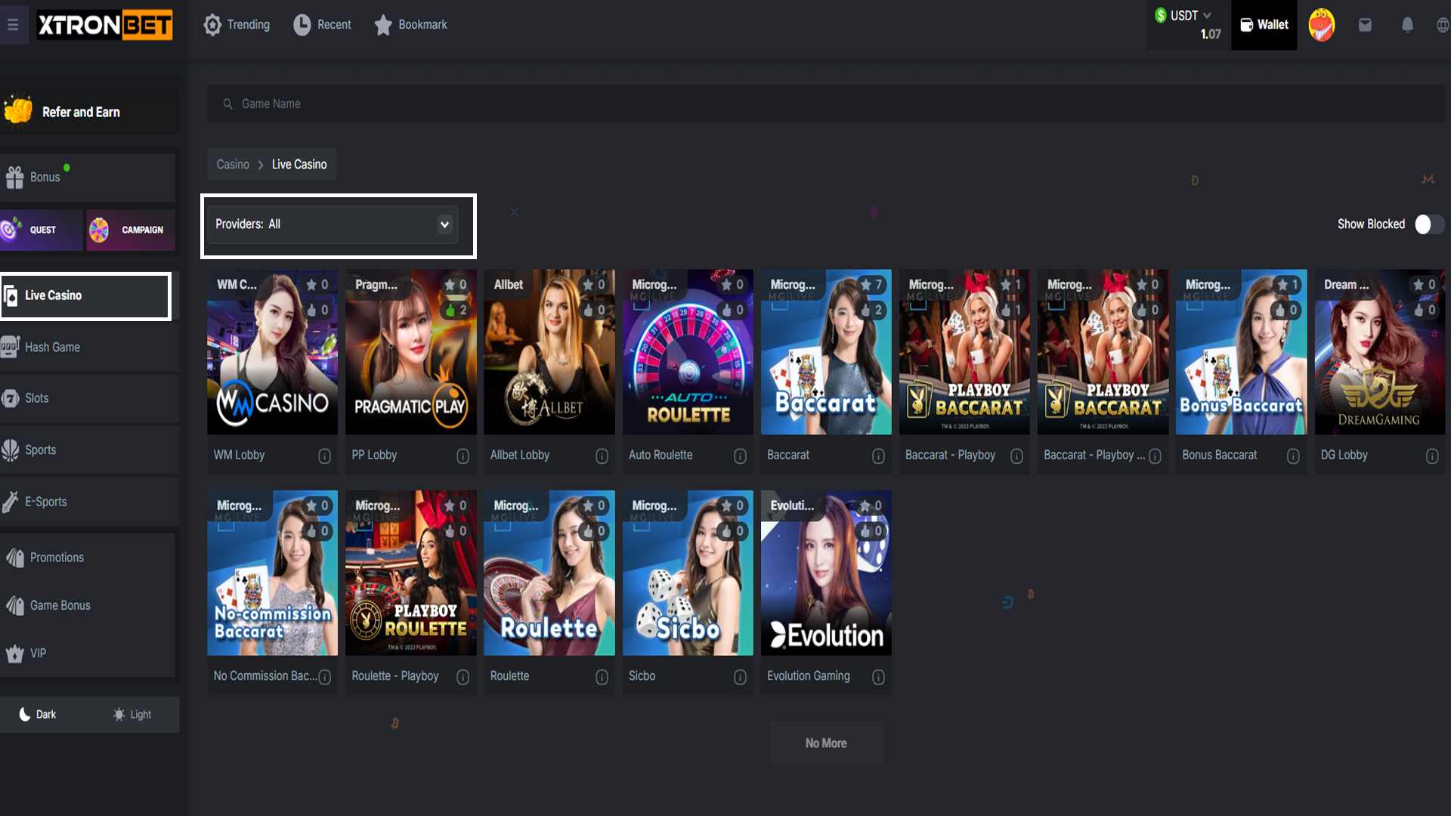
Task: Click thumbs-up on PP Lobby card
Action: click(x=450, y=310)
